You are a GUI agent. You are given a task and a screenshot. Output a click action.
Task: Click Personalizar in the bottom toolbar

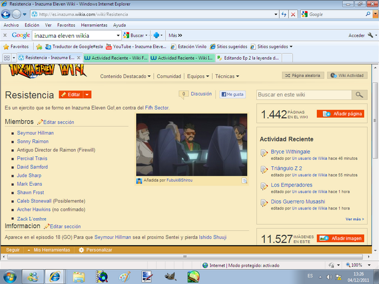(x=96, y=250)
